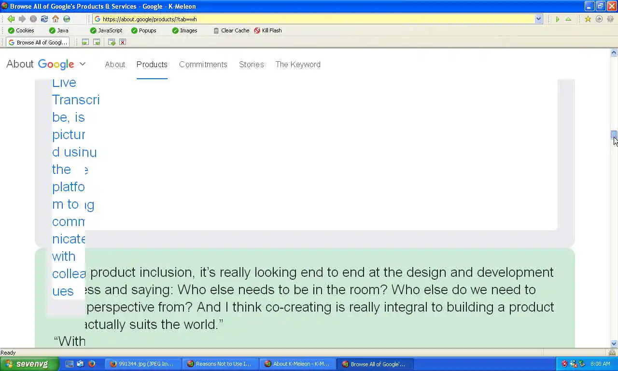Click the scrollbar down arrow
The image size is (618, 371).
[x=614, y=343]
